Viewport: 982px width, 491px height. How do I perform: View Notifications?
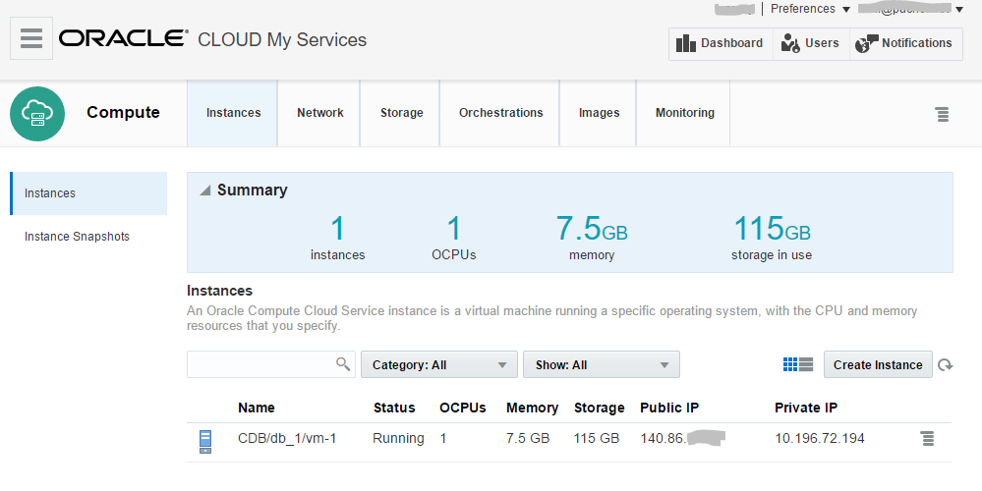click(905, 43)
